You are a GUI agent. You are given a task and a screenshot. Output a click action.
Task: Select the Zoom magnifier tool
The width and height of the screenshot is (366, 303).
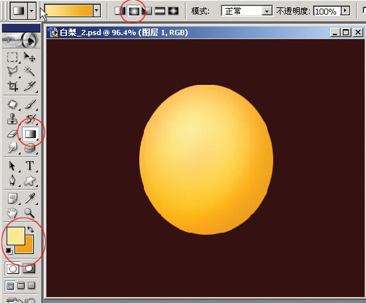click(30, 213)
